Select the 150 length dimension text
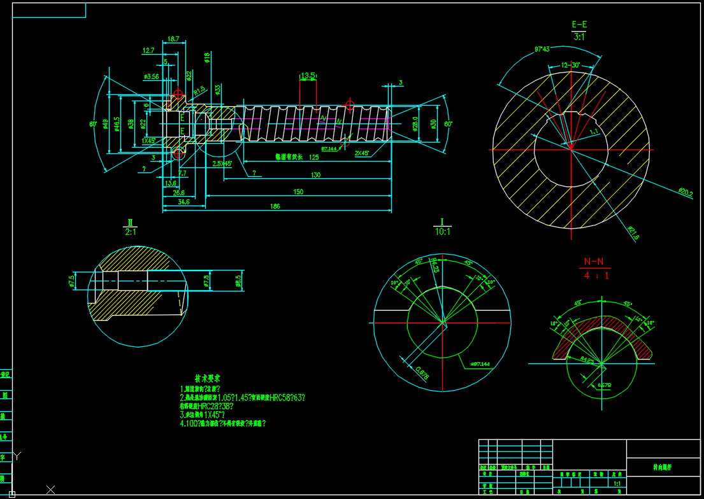Viewport: 704px width, 499px height. pyautogui.click(x=298, y=192)
